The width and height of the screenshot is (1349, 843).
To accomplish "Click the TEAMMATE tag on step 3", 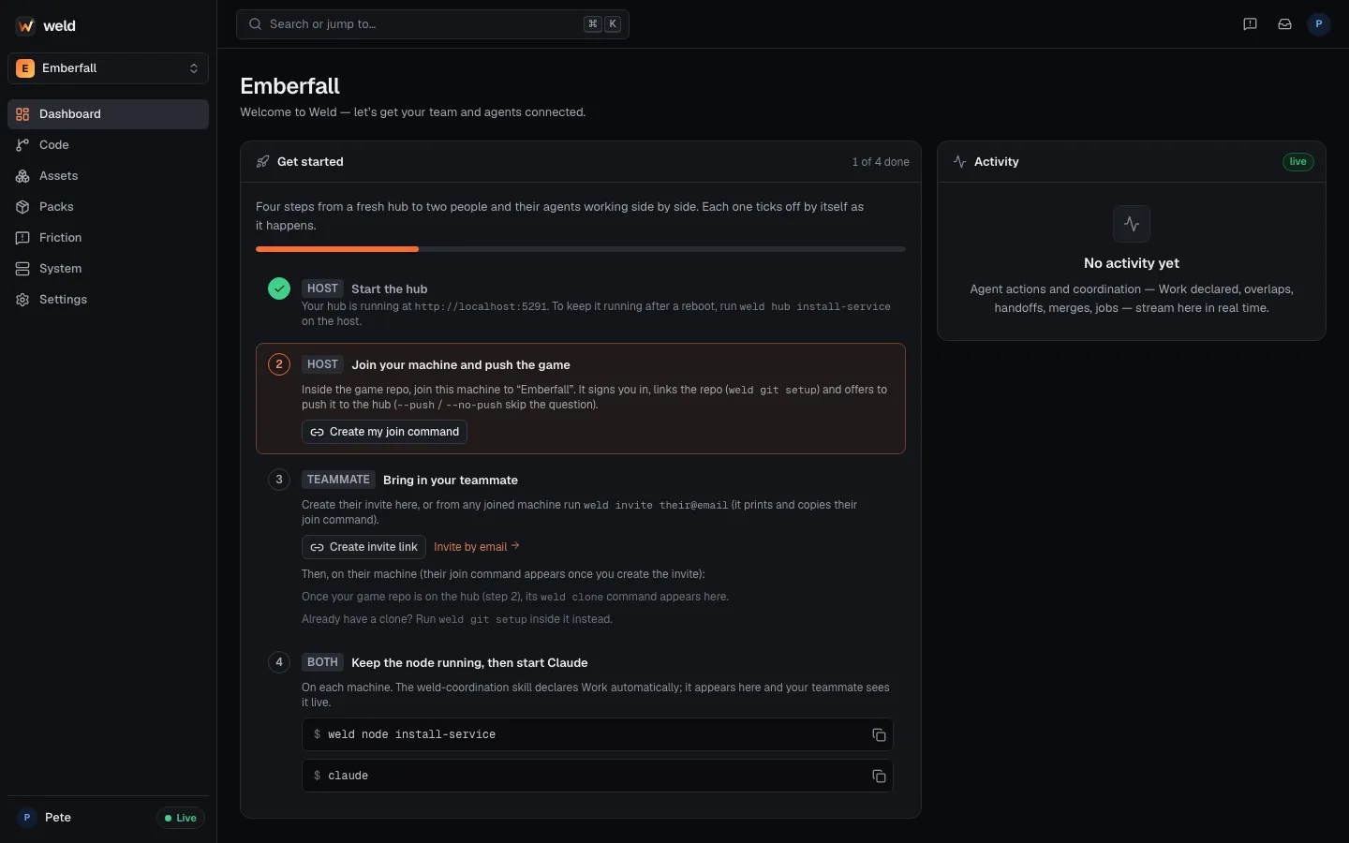I will [338, 480].
